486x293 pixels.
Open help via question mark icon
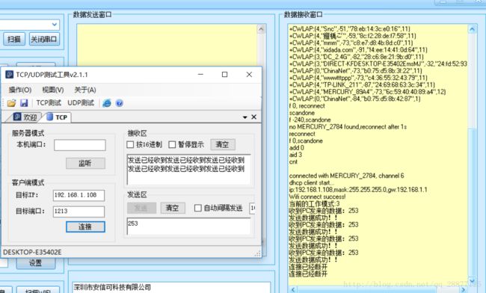[x=120, y=103]
